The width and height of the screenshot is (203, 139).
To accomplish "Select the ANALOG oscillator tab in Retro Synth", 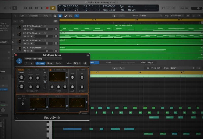I will pyautogui.click(x=21, y=70).
